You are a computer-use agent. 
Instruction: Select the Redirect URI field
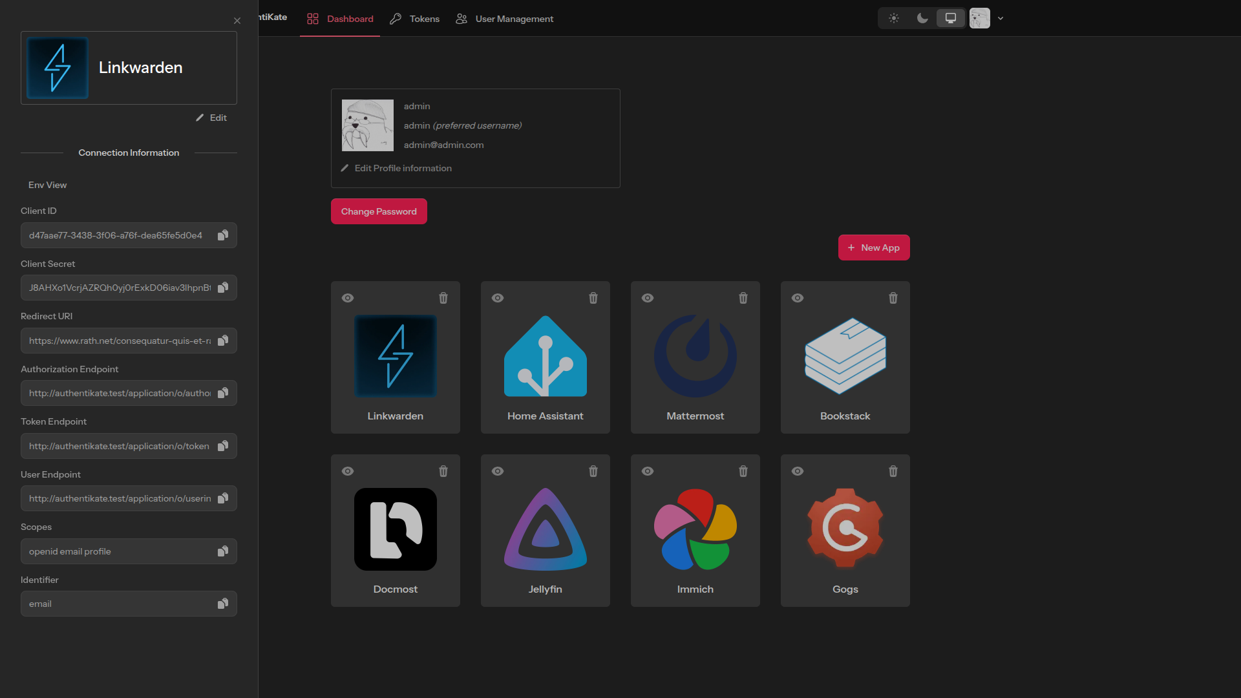point(129,341)
